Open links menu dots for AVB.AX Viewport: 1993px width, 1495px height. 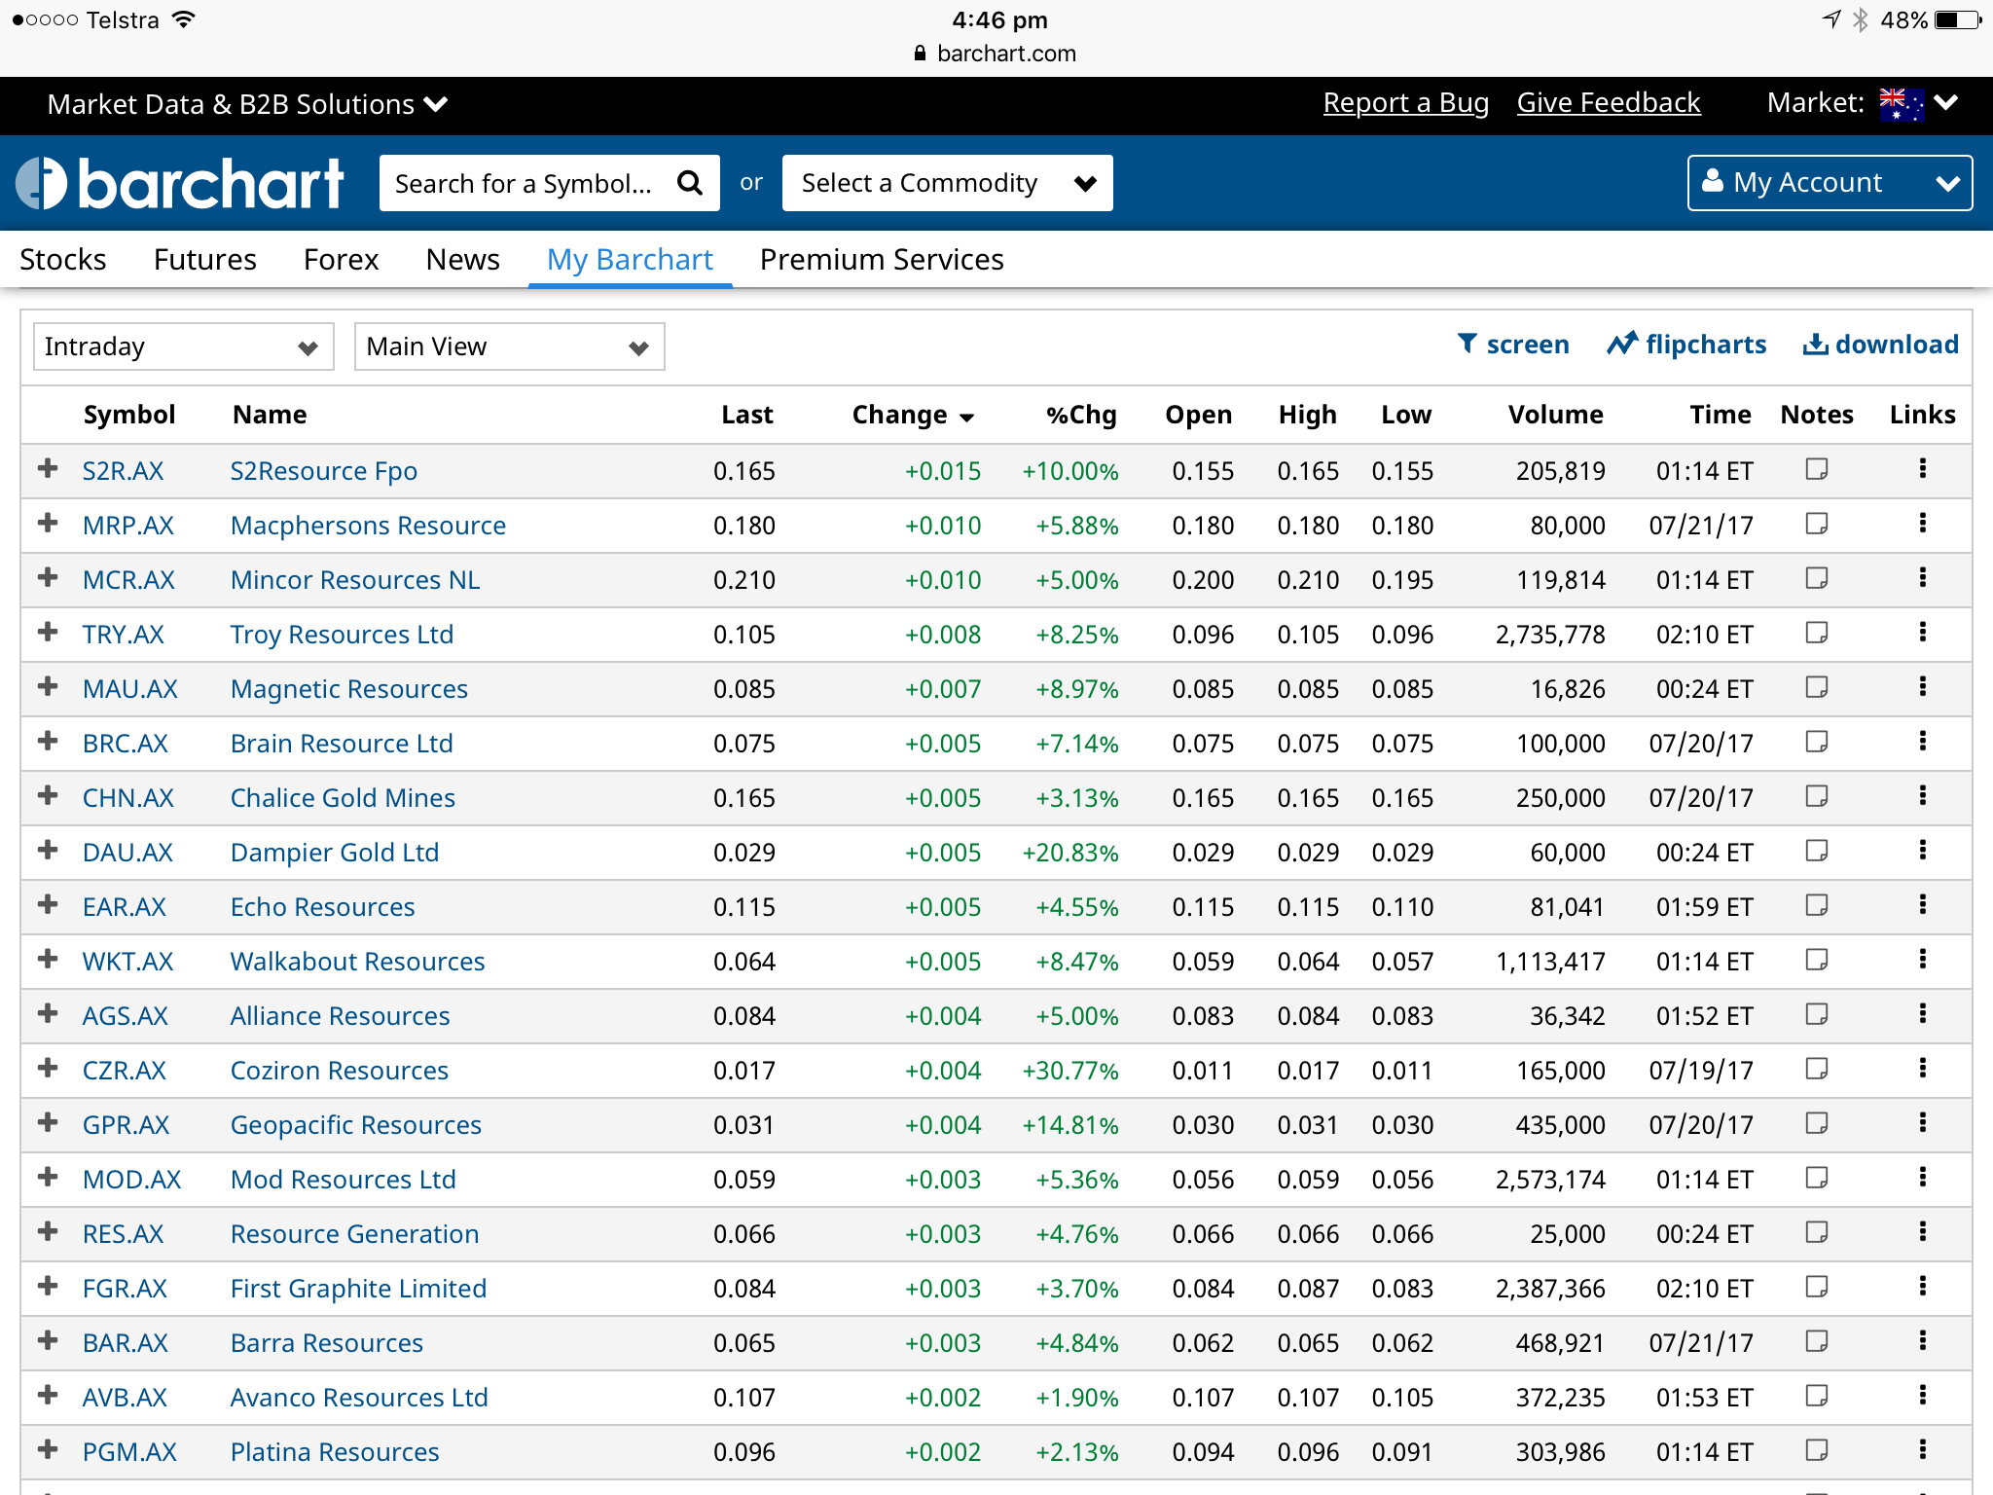coord(1922,1396)
